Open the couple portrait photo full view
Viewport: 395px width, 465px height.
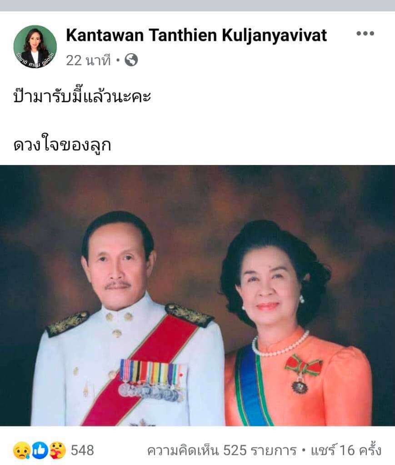pyautogui.click(x=197, y=295)
